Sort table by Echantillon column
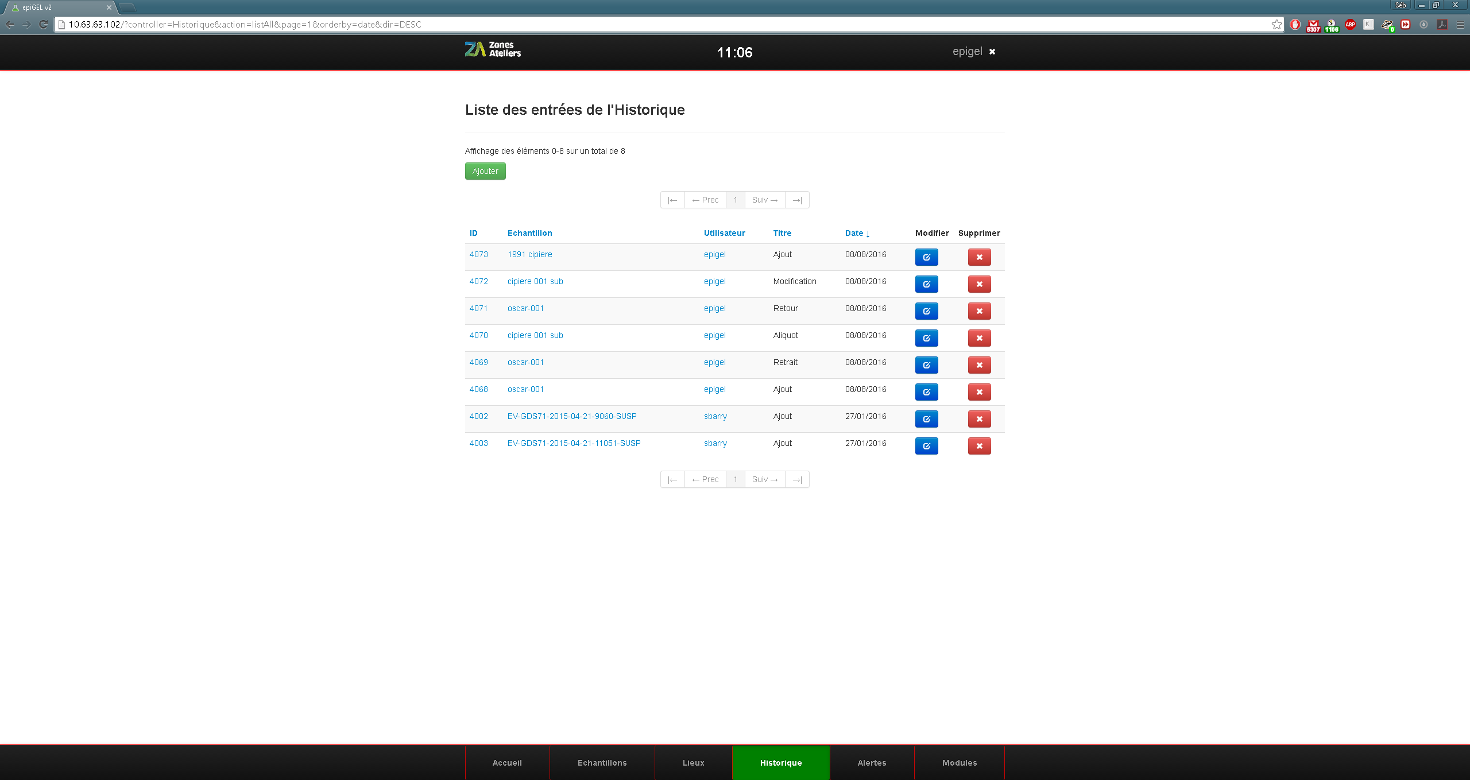The width and height of the screenshot is (1470, 780). [x=529, y=233]
